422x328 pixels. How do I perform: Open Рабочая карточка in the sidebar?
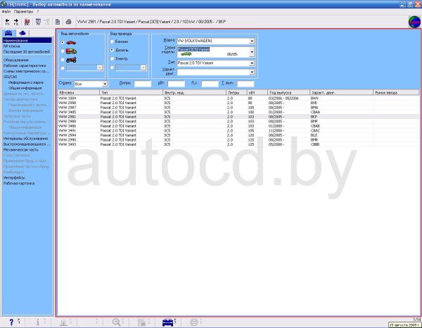[19, 183]
